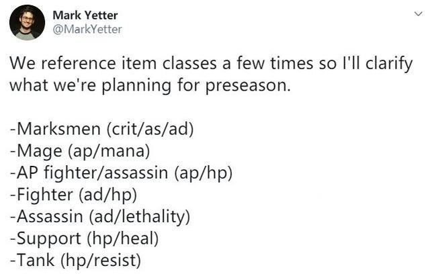Click the Support (hp/heal) line
This screenshot has height=274, width=430.
84,238
